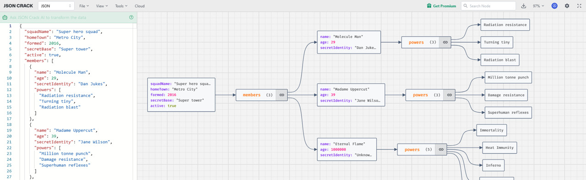The width and height of the screenshot is (586, 180).
Task: Select the Damage resistance graph node
Action: click(x=506, y=95)
